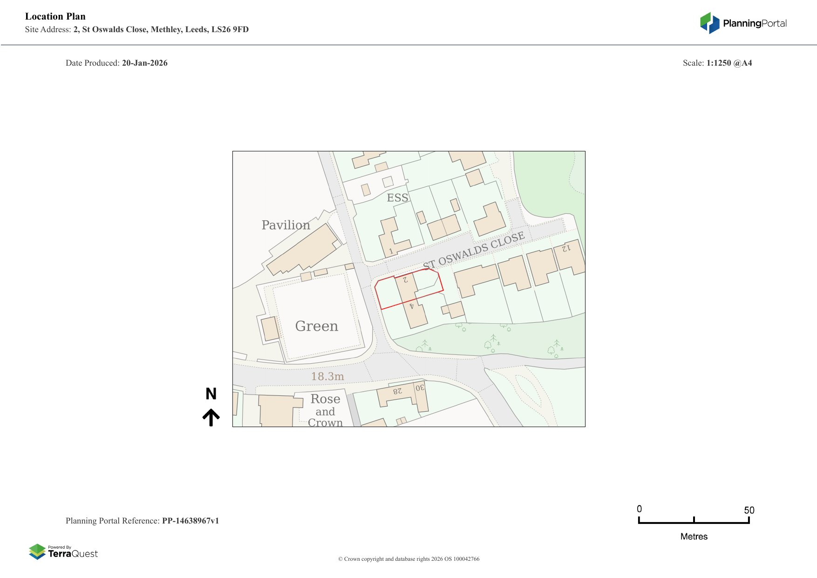
Task: Click the Scale 1:1250 @A4 label
Action: (x=717, y=63)
